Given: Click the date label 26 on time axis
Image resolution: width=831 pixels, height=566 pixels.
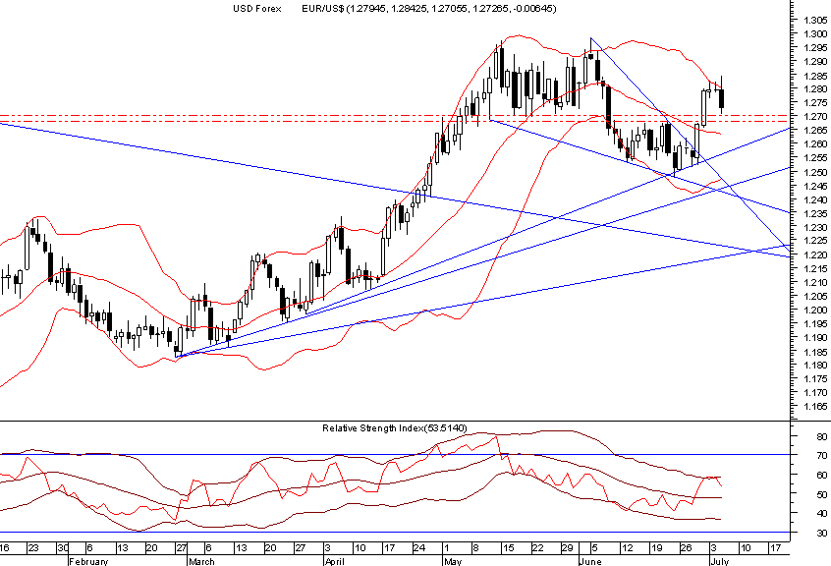Looking at the screenshot, I should [687, 548].
